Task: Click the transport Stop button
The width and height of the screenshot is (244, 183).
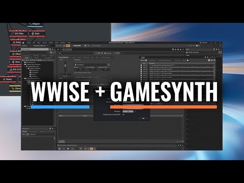Action: tap(59, 149)
